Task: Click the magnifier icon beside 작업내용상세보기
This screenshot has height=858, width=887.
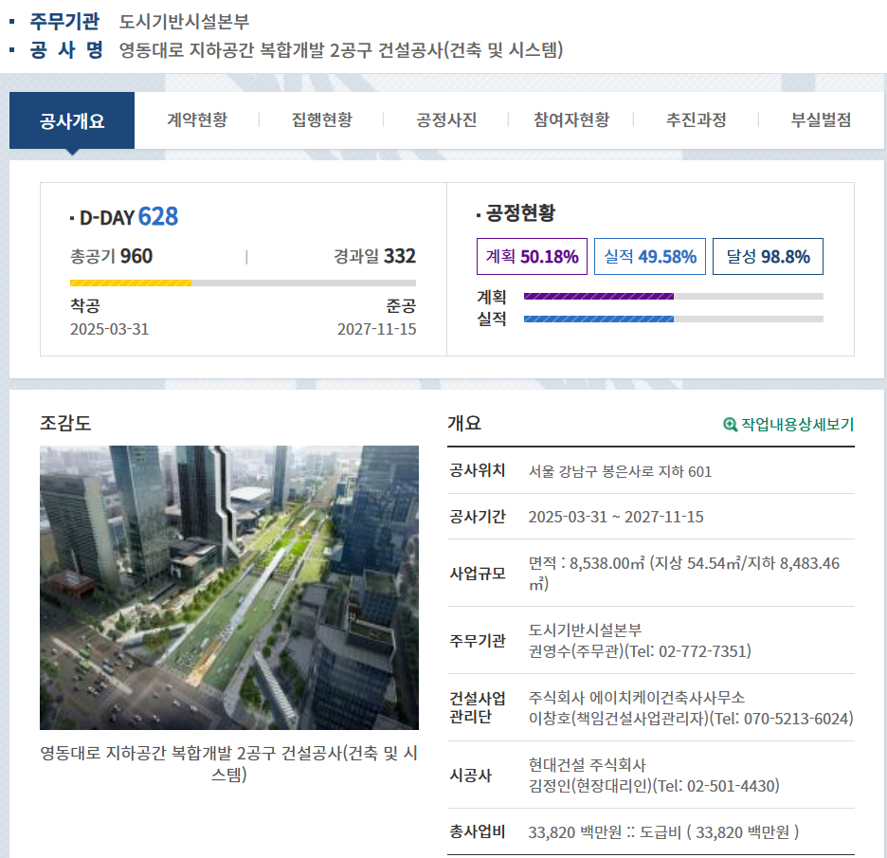Action: pyautogui.click(x=731, y=424)
